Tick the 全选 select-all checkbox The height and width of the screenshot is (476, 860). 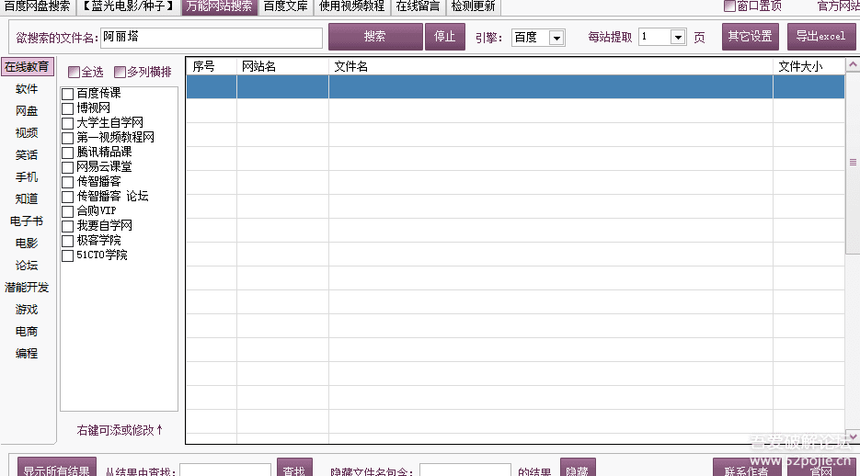point(75,73)
